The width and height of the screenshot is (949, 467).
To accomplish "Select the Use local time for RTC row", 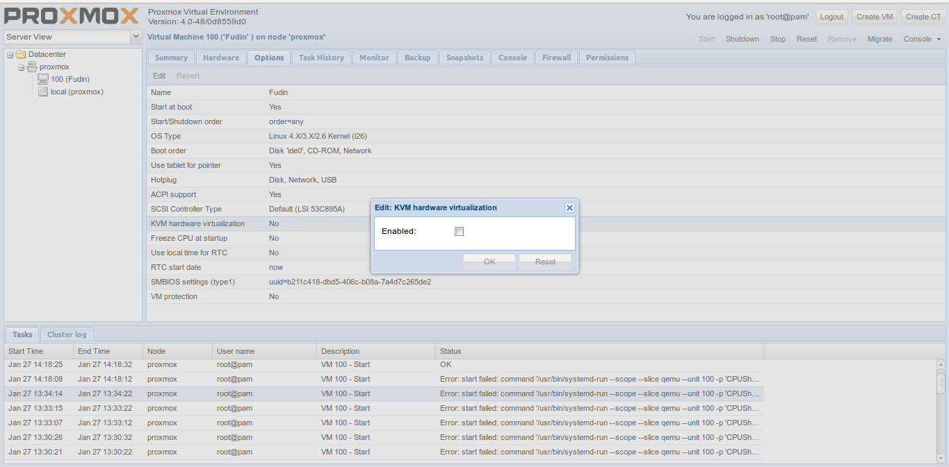I will [x=546, y=253].
